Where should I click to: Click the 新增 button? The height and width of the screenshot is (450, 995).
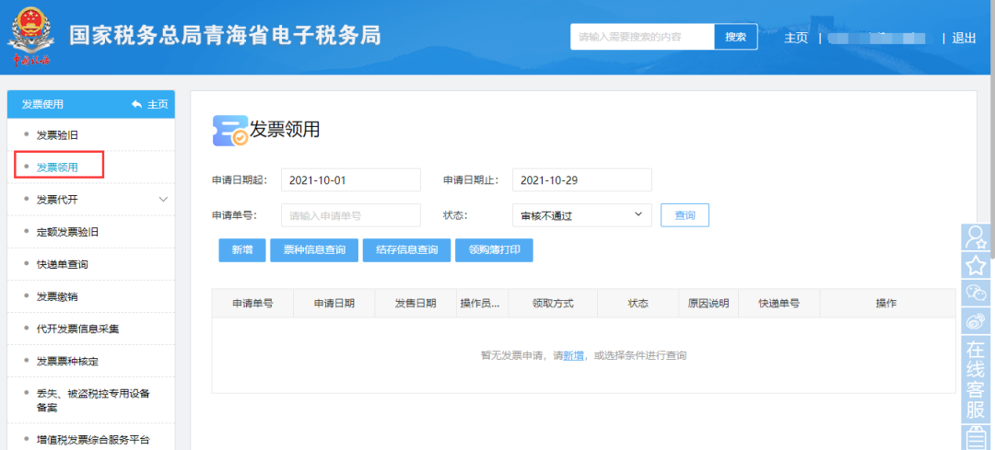coord(241,249)
